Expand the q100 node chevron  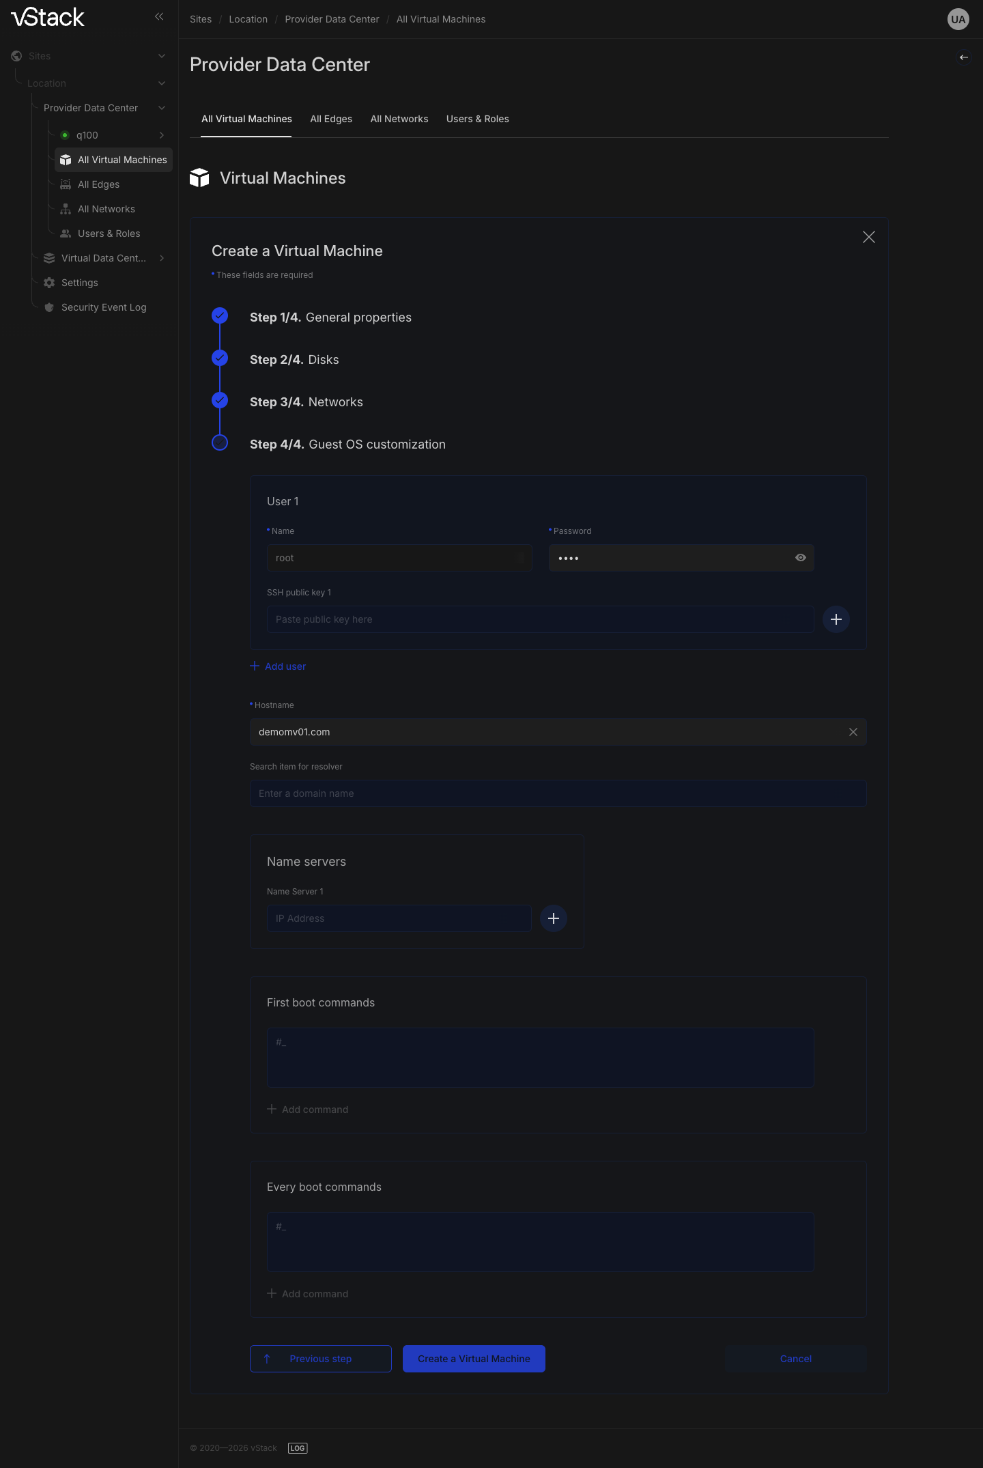[x=162, y=135]
